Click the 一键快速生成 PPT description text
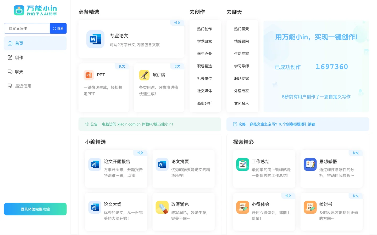The height and width of the screenshot is (235, 377). pos(103,91)
